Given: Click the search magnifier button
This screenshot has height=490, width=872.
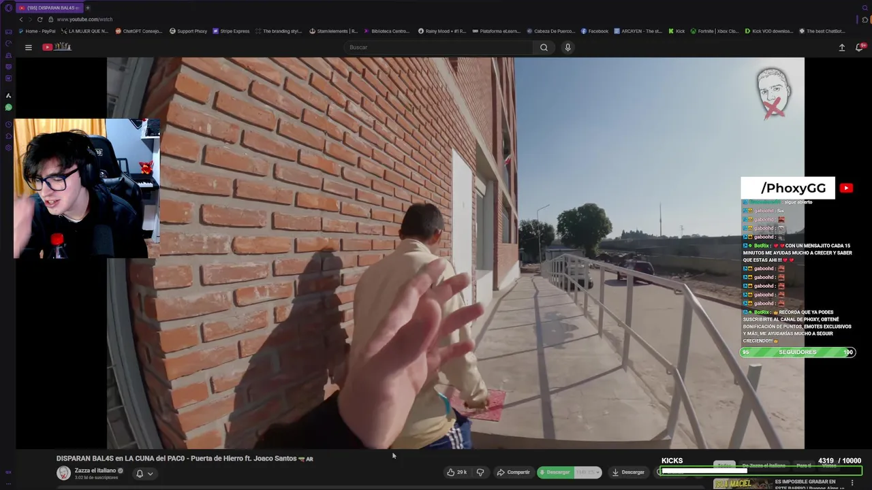Looking at the screenshot, I should click(544, 47).
